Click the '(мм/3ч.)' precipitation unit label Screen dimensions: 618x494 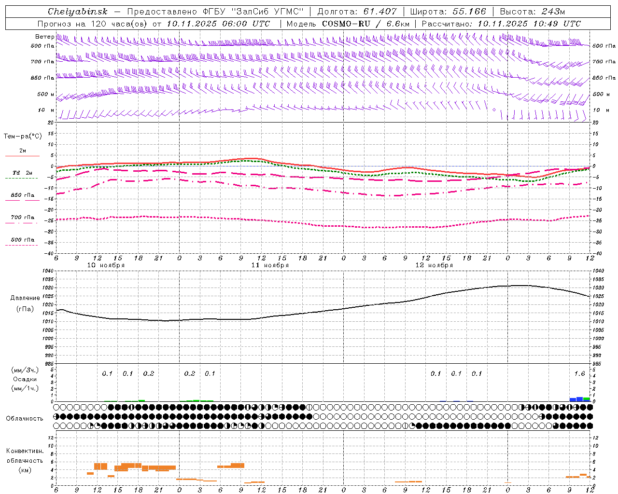click(25, 370)
